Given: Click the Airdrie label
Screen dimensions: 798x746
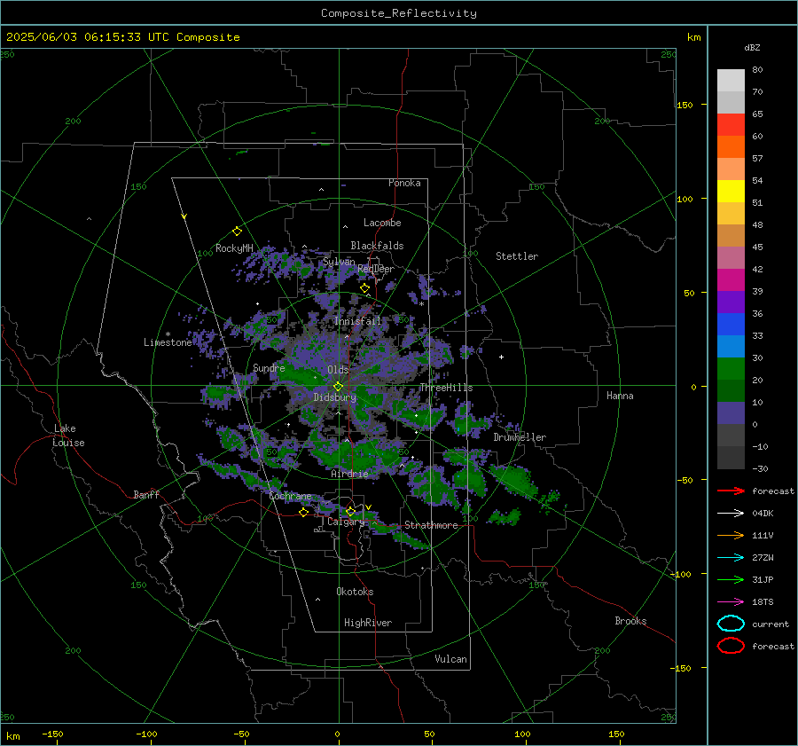Looking at the screenshot, I should click(349, 474).
